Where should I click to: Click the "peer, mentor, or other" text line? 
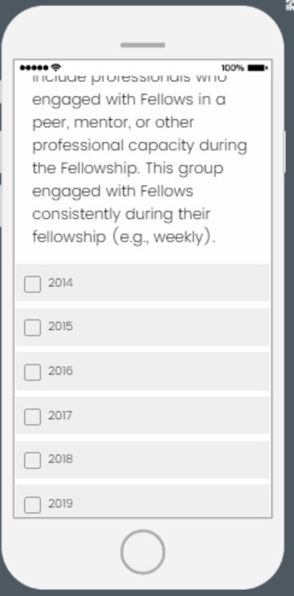113,123
